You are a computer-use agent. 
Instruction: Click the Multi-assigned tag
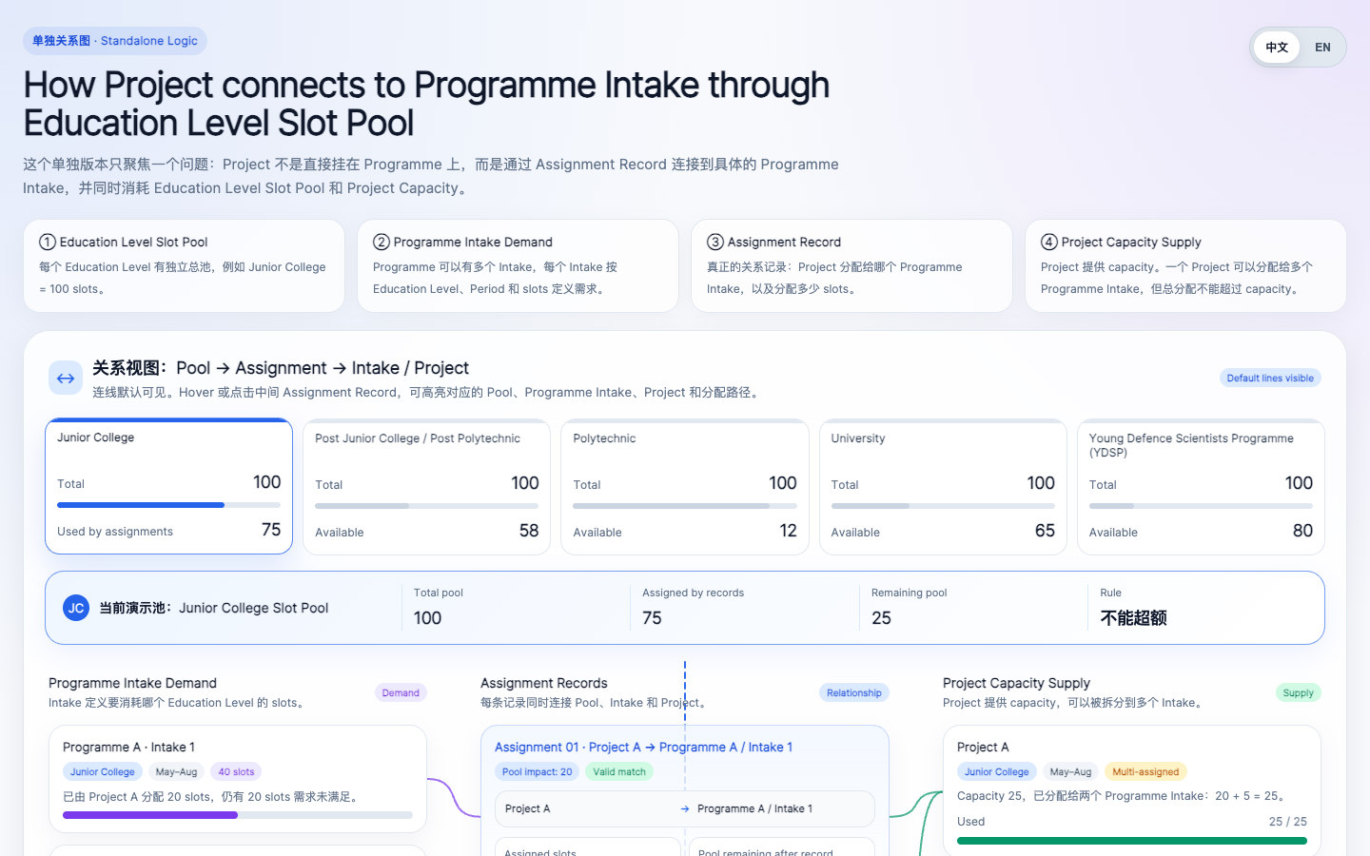1145,772
